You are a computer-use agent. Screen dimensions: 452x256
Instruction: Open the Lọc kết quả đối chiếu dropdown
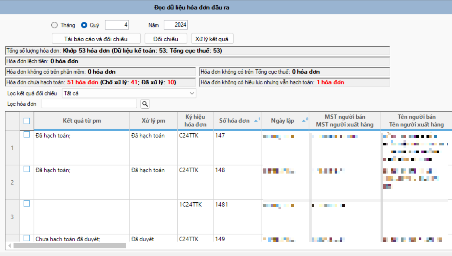click(129, 93)
